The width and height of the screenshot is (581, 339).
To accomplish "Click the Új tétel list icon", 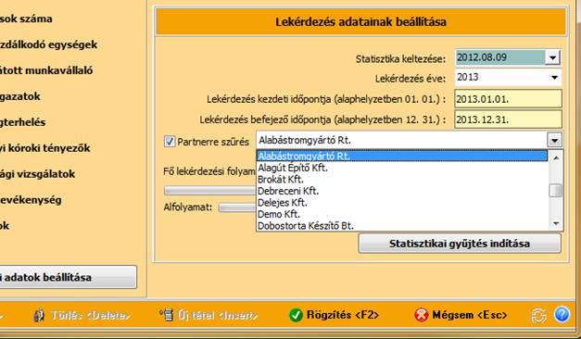I will point(167,315).
